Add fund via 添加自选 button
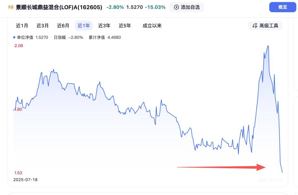Viewport: 298px width, 195px height. [x=187, y=7]
